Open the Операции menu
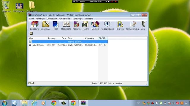Image resolution: width=190 pixels, height=106 pixels. point(52,19)
